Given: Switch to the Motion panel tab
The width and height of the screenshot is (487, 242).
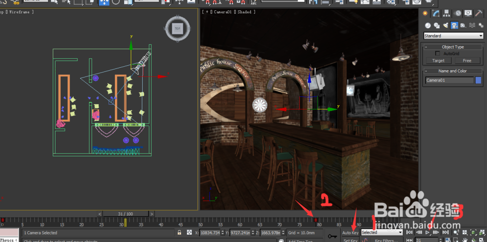Looking at the screenshot, I should click(x=457, y=13).
